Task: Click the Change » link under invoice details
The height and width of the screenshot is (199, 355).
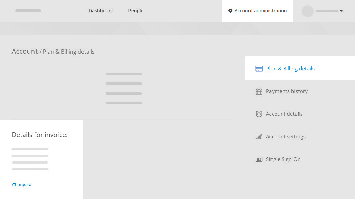Action: 22,185
